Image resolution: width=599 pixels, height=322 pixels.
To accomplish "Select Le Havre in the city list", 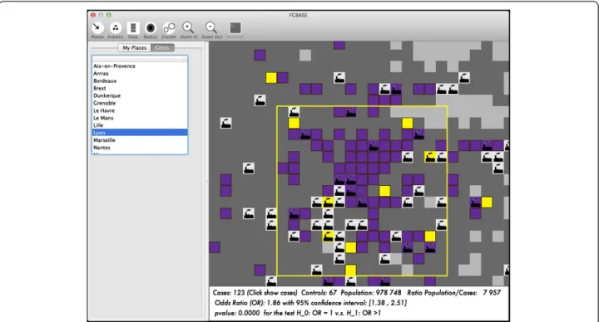I will (140, 110).
